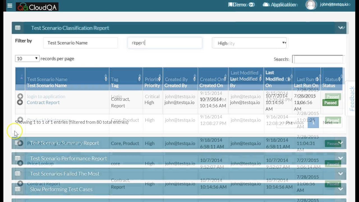The width and height of the screenshot is (359, 202).
Task: Expand the Test Scenario Performance Report chevron
Action: pos(340,158)
